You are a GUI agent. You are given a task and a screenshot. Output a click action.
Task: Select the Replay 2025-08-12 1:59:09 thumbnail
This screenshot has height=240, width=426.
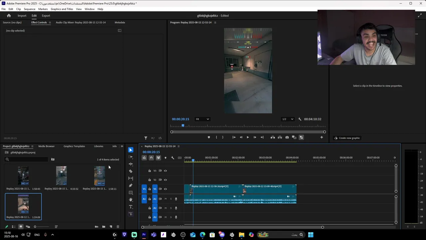23,204
